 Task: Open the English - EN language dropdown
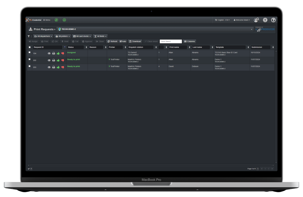click(222, 20)
